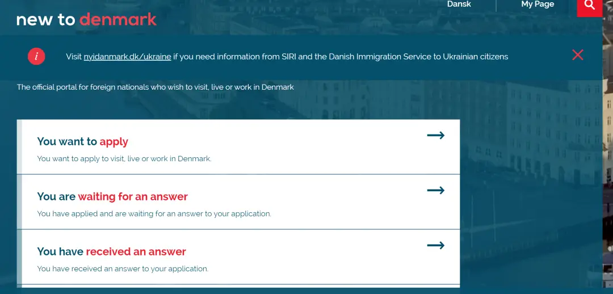The height and width of the screenshot is (294, 613).
Task: Switch language to Dansk
Action: click(x=459, y=5)
